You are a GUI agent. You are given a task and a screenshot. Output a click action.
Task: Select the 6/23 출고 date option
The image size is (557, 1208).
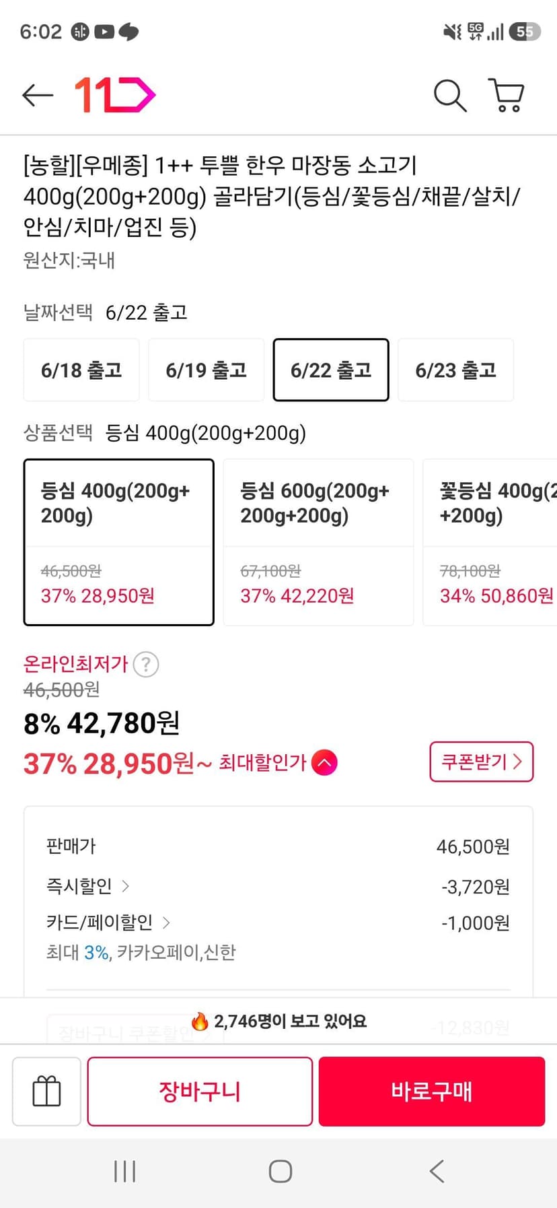tap(455, 370)
